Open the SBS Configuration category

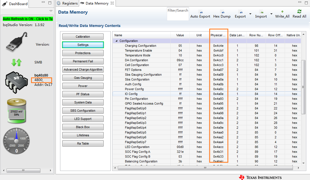click(83, 111)
